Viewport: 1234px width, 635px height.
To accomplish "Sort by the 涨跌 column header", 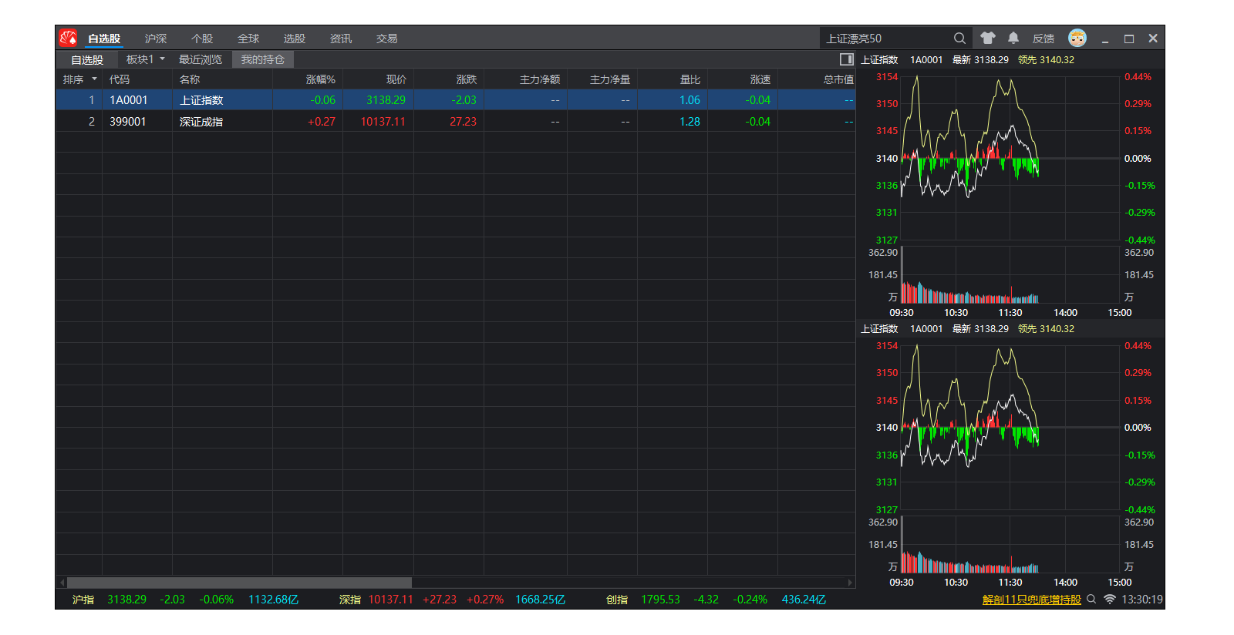I will [466, 79].
